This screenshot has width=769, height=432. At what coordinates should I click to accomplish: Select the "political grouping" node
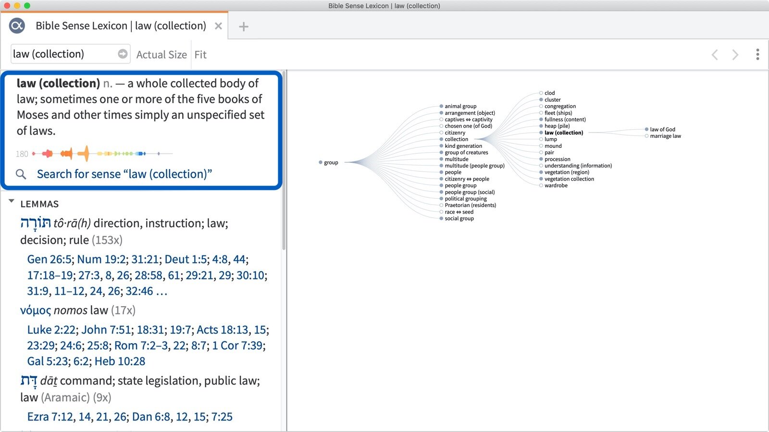point(463,199)
